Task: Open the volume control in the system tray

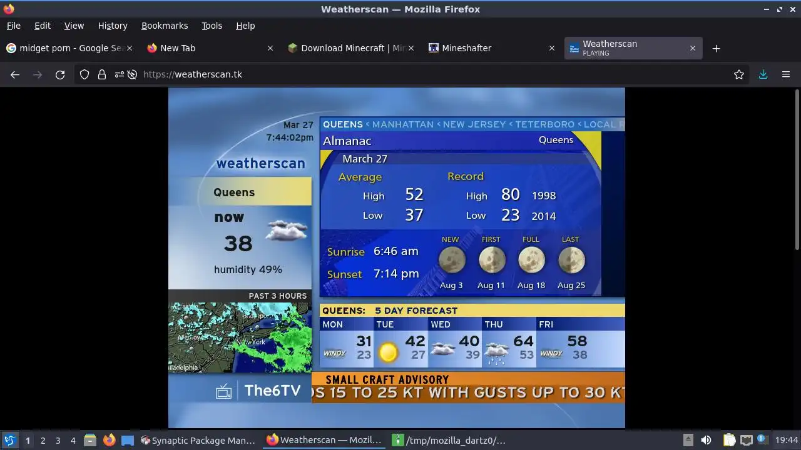Action: [706, 440]
